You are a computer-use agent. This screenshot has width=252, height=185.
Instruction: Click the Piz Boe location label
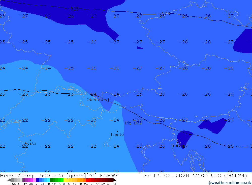point(133,123)
